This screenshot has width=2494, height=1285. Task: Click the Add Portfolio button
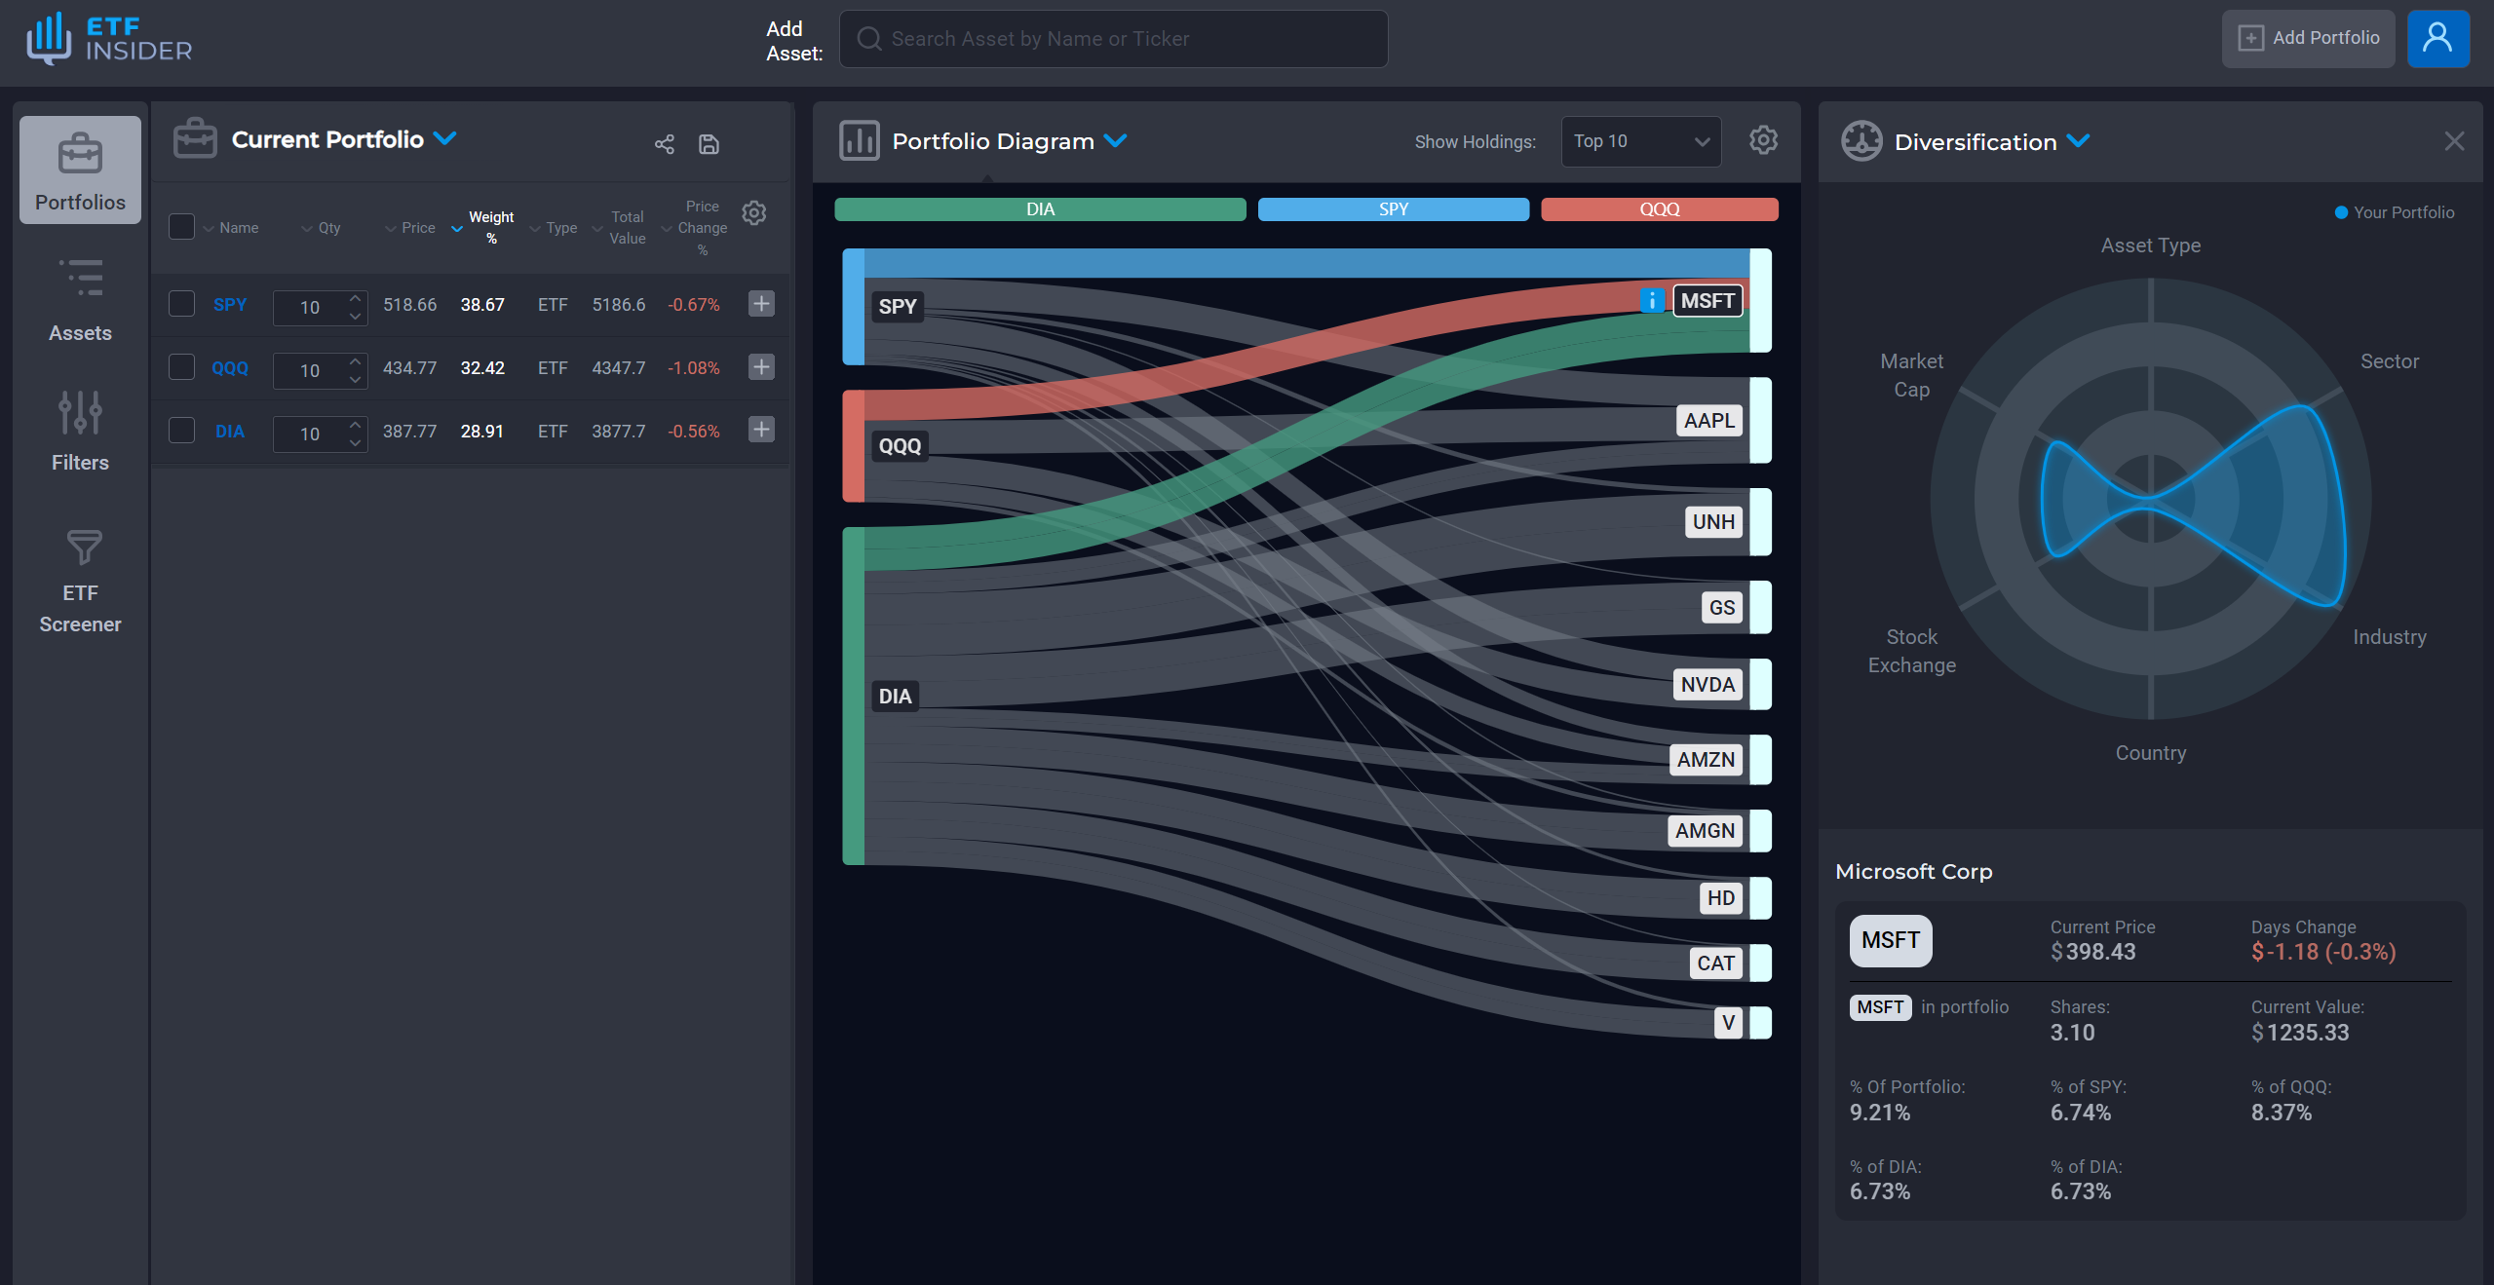[2307, 39]
